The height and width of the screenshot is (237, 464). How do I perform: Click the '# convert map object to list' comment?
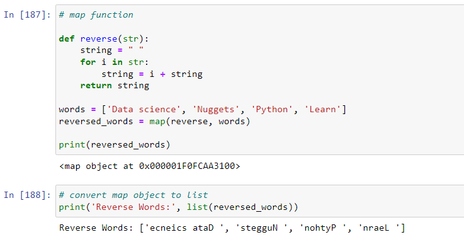point(133,195)
